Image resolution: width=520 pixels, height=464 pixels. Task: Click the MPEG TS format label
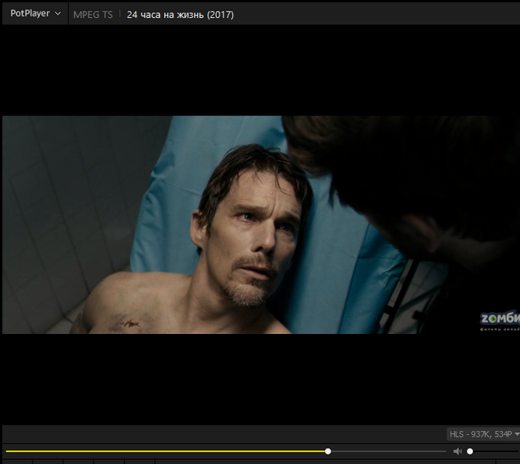pos(93,15)
